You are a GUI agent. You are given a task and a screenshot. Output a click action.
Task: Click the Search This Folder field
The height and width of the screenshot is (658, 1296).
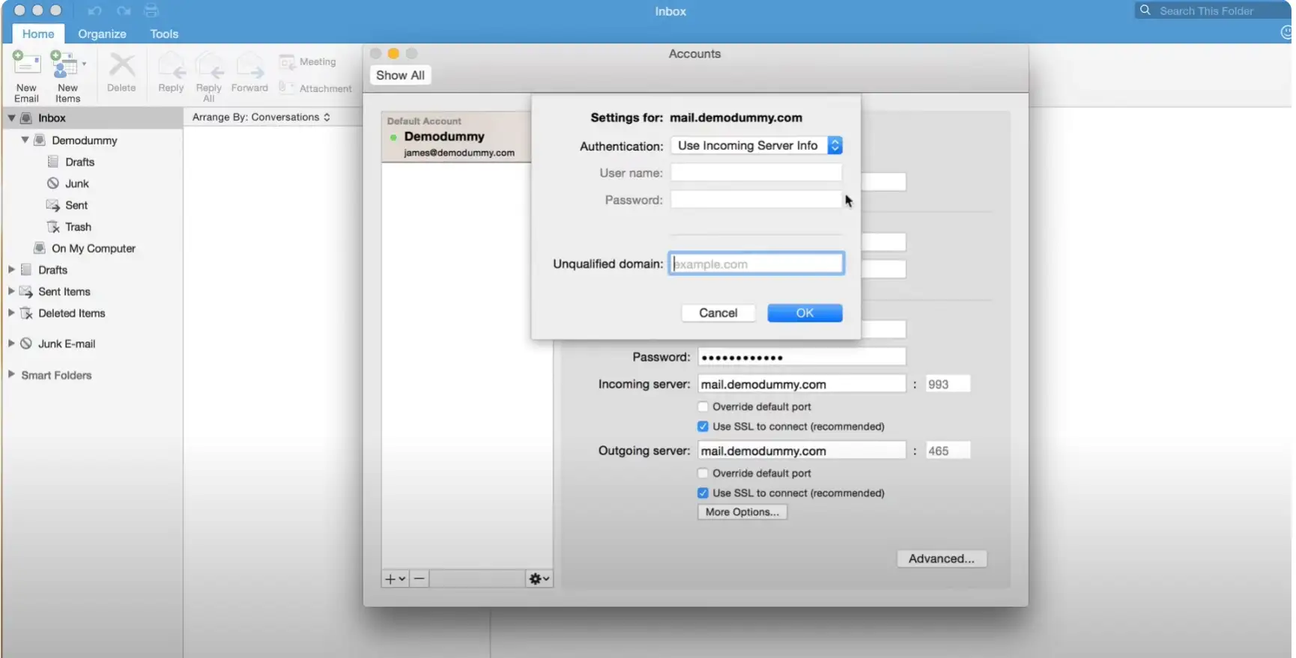point(1214,10)
